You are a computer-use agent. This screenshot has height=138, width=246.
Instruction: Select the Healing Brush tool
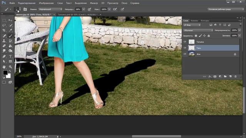[x=4, y=36]
